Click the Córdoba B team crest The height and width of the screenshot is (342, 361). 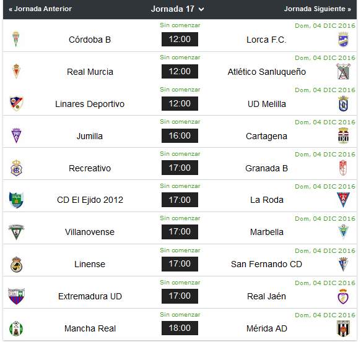click(16, 39)
